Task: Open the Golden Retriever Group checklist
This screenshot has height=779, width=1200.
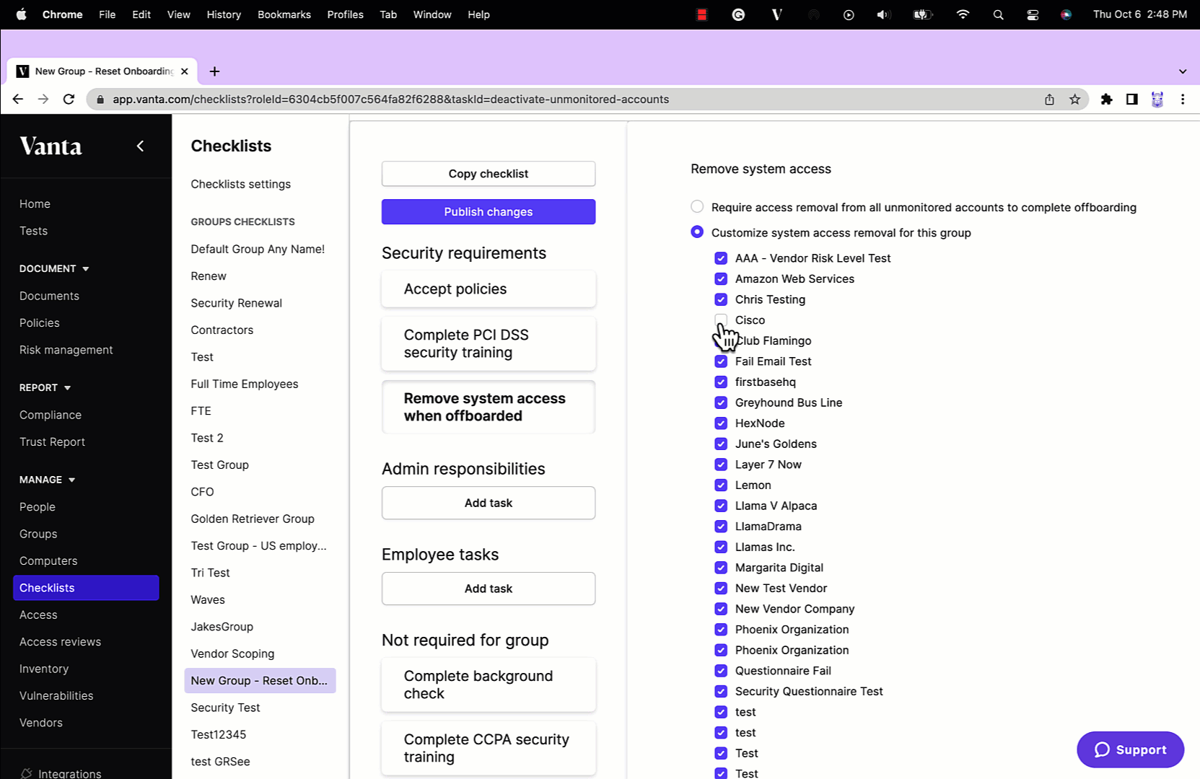Action: (253, 519)
